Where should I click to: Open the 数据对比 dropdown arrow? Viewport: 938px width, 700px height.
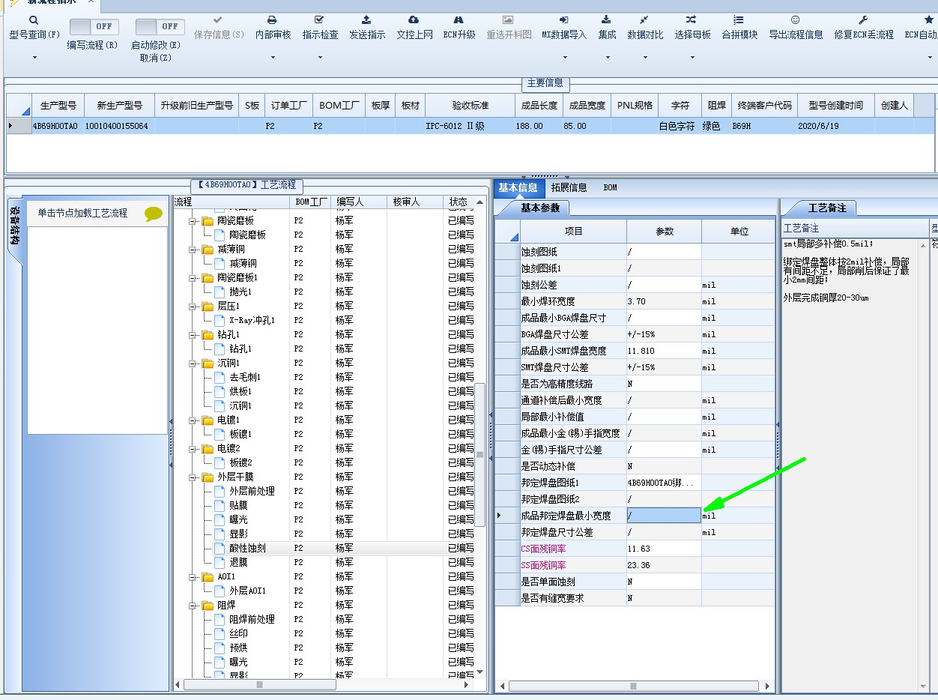pyautogui.click(x=644, y=58)
